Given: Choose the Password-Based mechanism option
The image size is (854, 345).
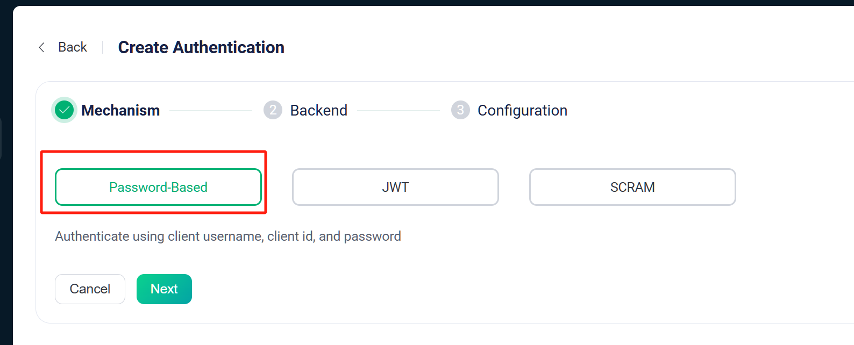Looking at the screenshot, I should pyautogui.click(x=158, y=187).
